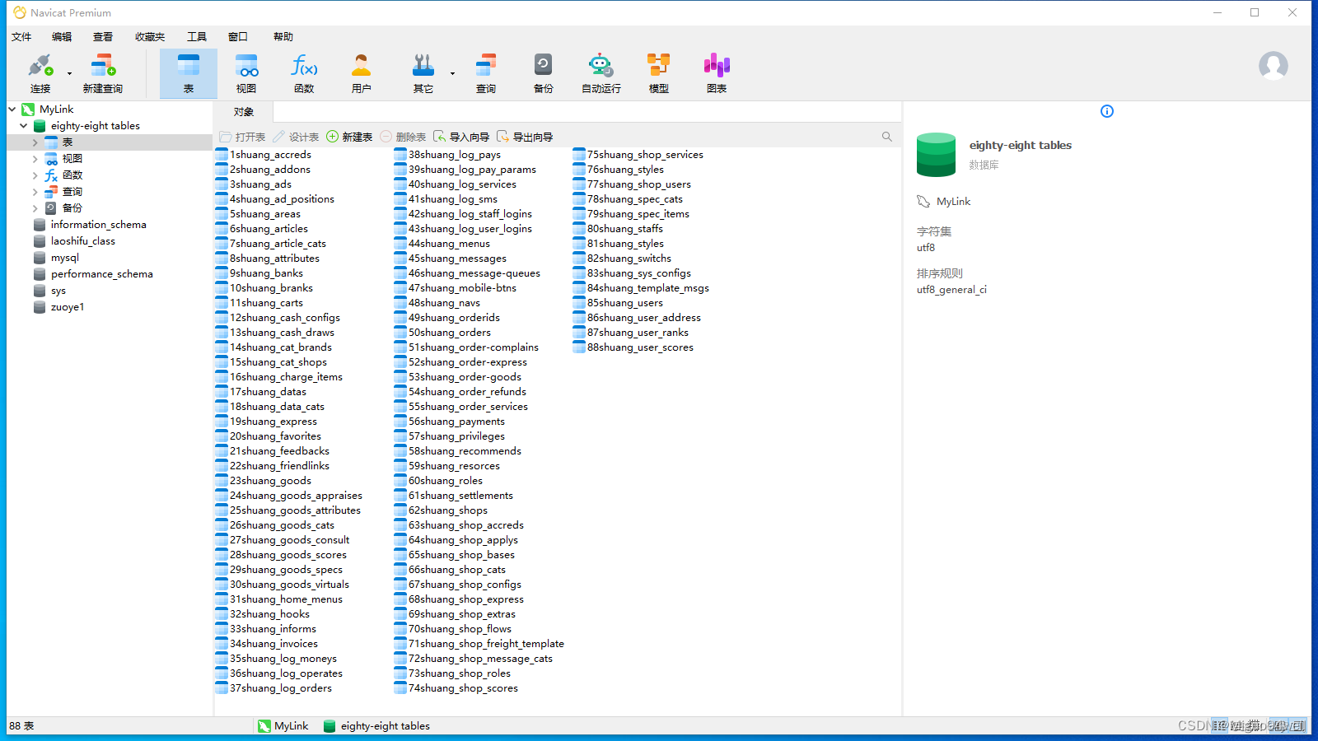The image size is (1318, 741).
Task: Expand the Functions (函数) tree node
Action: [x=35, y=175]
